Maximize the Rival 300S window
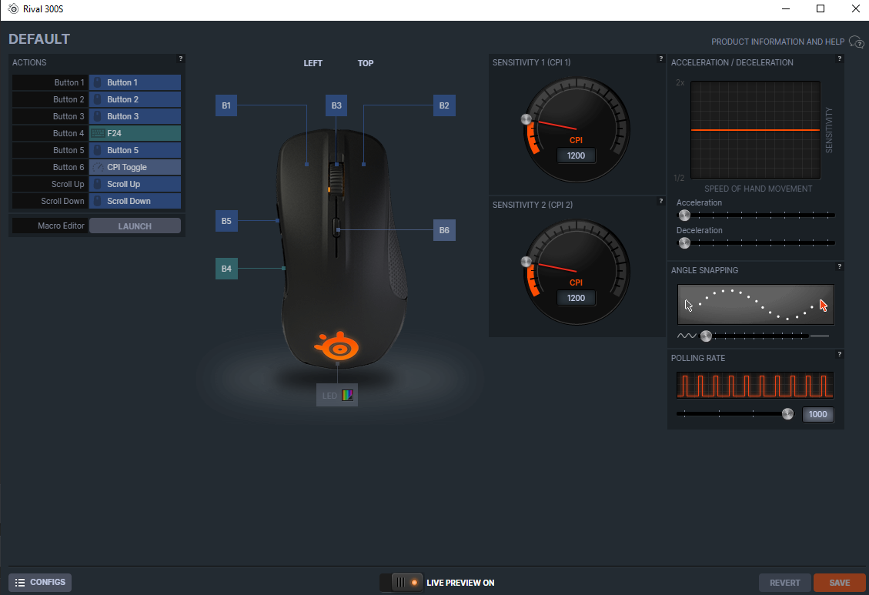Screen dimensions: 869x595 pos(821,9)
